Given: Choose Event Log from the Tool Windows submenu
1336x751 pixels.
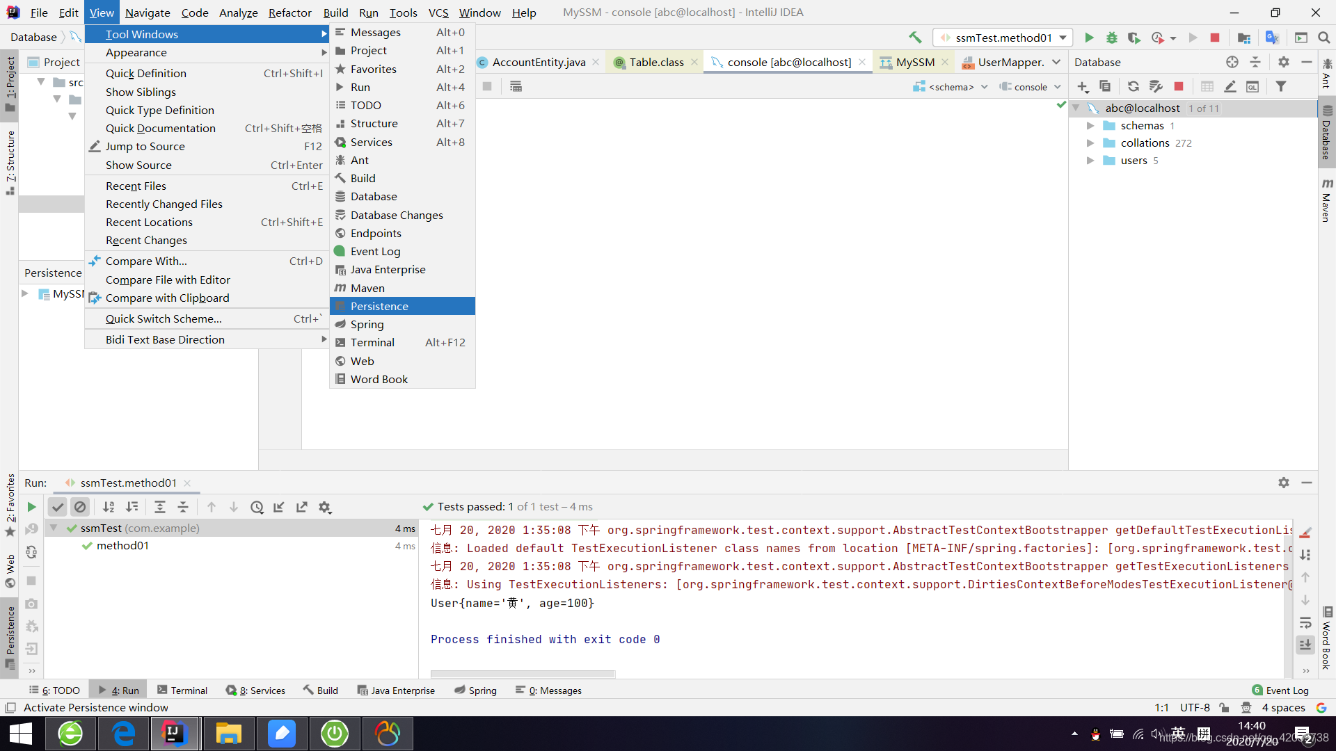Looking at the screenshot, I should click(402, 251).
